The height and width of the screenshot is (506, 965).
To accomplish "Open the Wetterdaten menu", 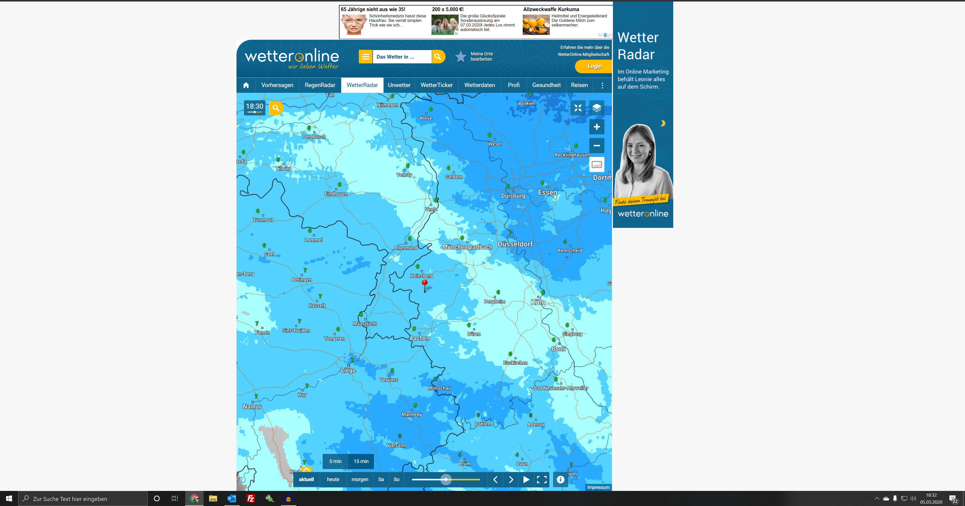I will (479, 85).
